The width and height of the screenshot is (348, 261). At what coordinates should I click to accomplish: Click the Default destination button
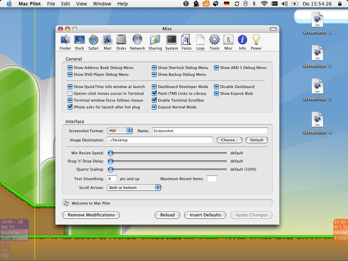point(257,140)
